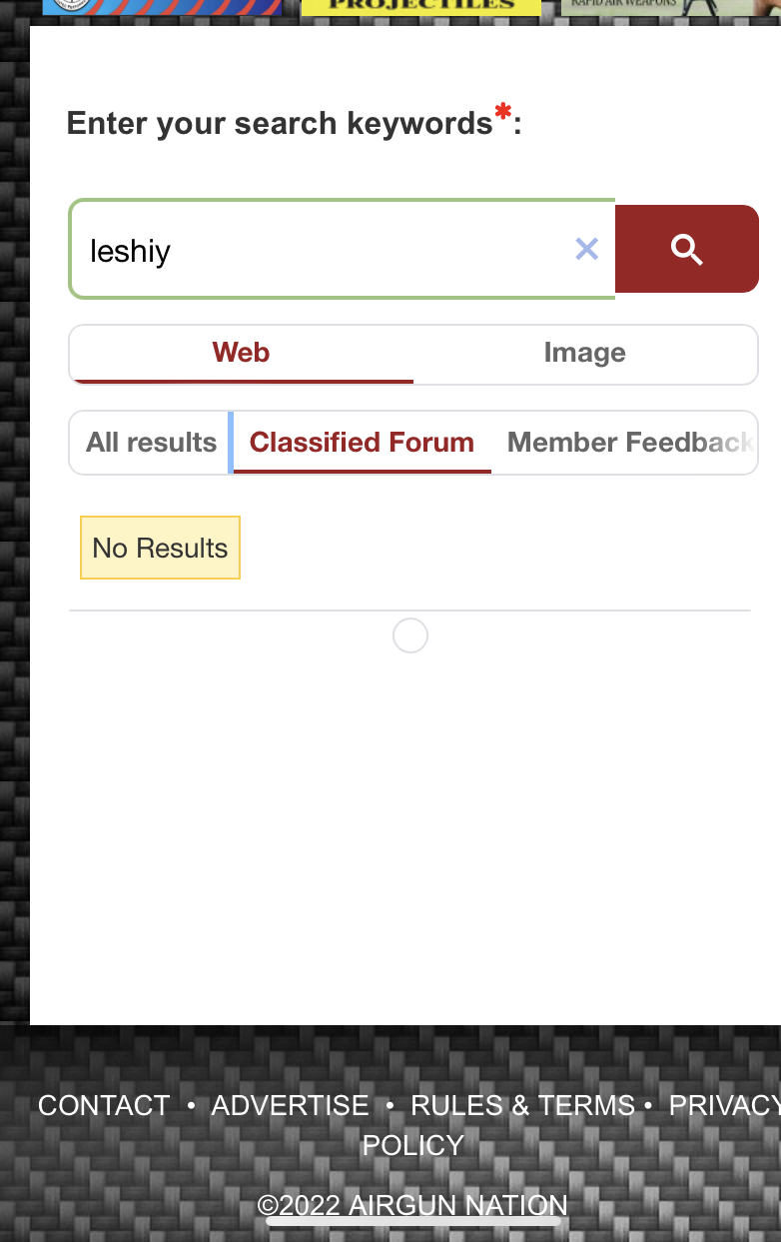Clear the search text with the X icon
The width and height of the screenshot is (781, 1242).
click(x=587, y=249)
